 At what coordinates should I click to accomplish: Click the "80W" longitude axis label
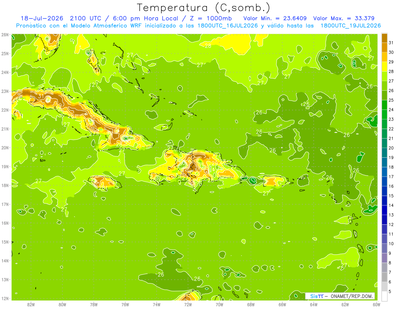(62, 304)
